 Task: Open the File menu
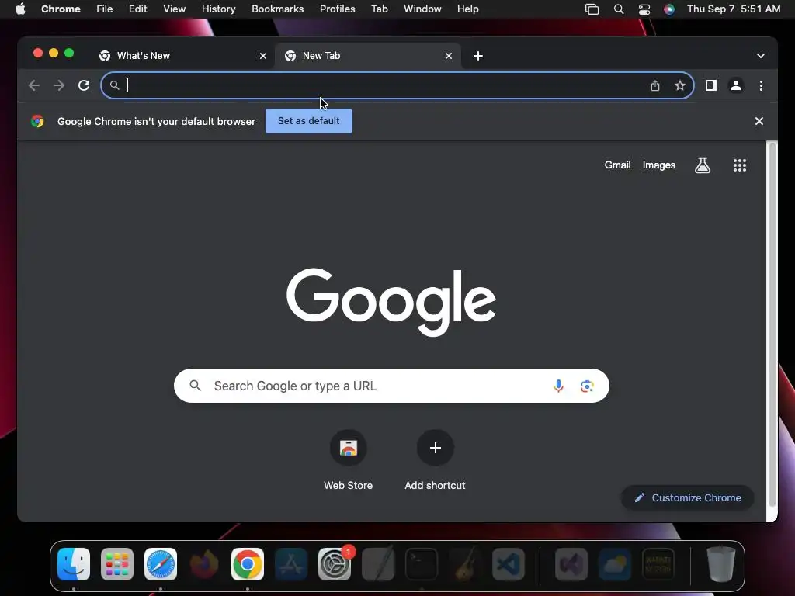coord(105,9)
